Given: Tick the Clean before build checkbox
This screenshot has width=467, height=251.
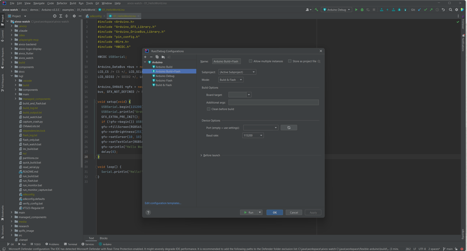Looking at the screenshot, I should tap(208, 109).
